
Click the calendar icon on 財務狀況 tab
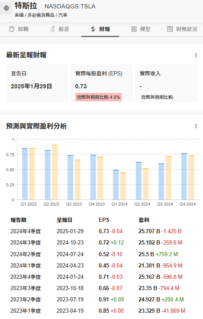tap(170, 29)
